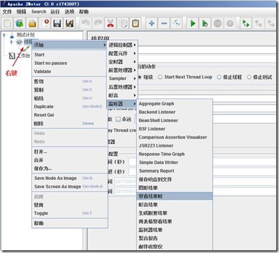Image resolution: width=279 pixels, height=253 pixels.
Task: Choose 保存响应到文件 listener
Action: coord(175,179)
